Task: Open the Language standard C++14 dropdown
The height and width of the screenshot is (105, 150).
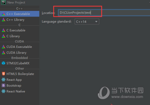Action: click(87, 22)
